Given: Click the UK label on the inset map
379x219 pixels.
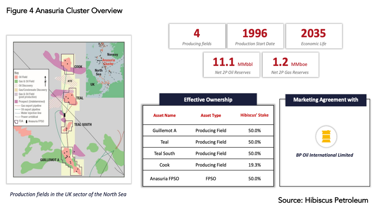Looking at the screenshot, I should pyautogui.click(x=92, y=85).
